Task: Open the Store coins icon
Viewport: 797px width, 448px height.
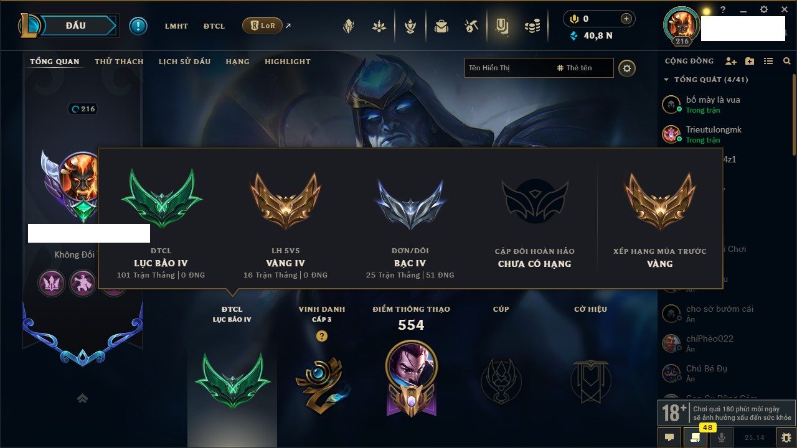Action: 532,26
